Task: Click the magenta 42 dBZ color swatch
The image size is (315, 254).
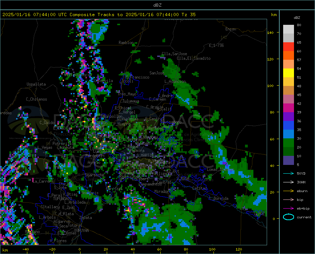Action: 288,108
